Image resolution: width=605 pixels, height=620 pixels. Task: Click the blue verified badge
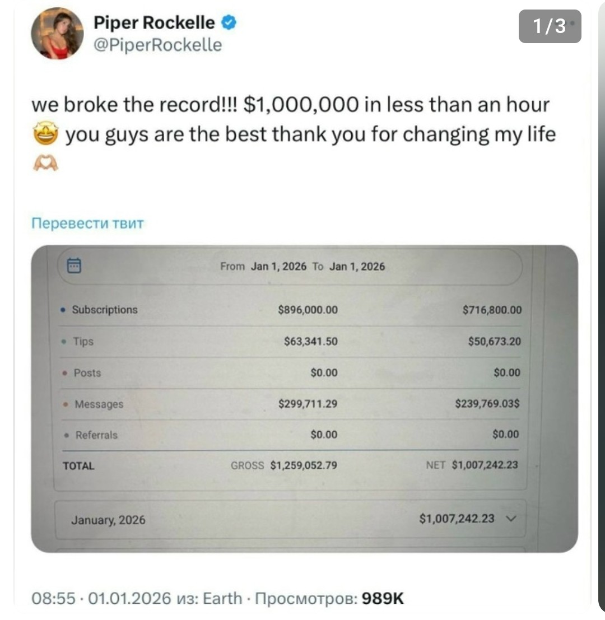click(229, 22)
